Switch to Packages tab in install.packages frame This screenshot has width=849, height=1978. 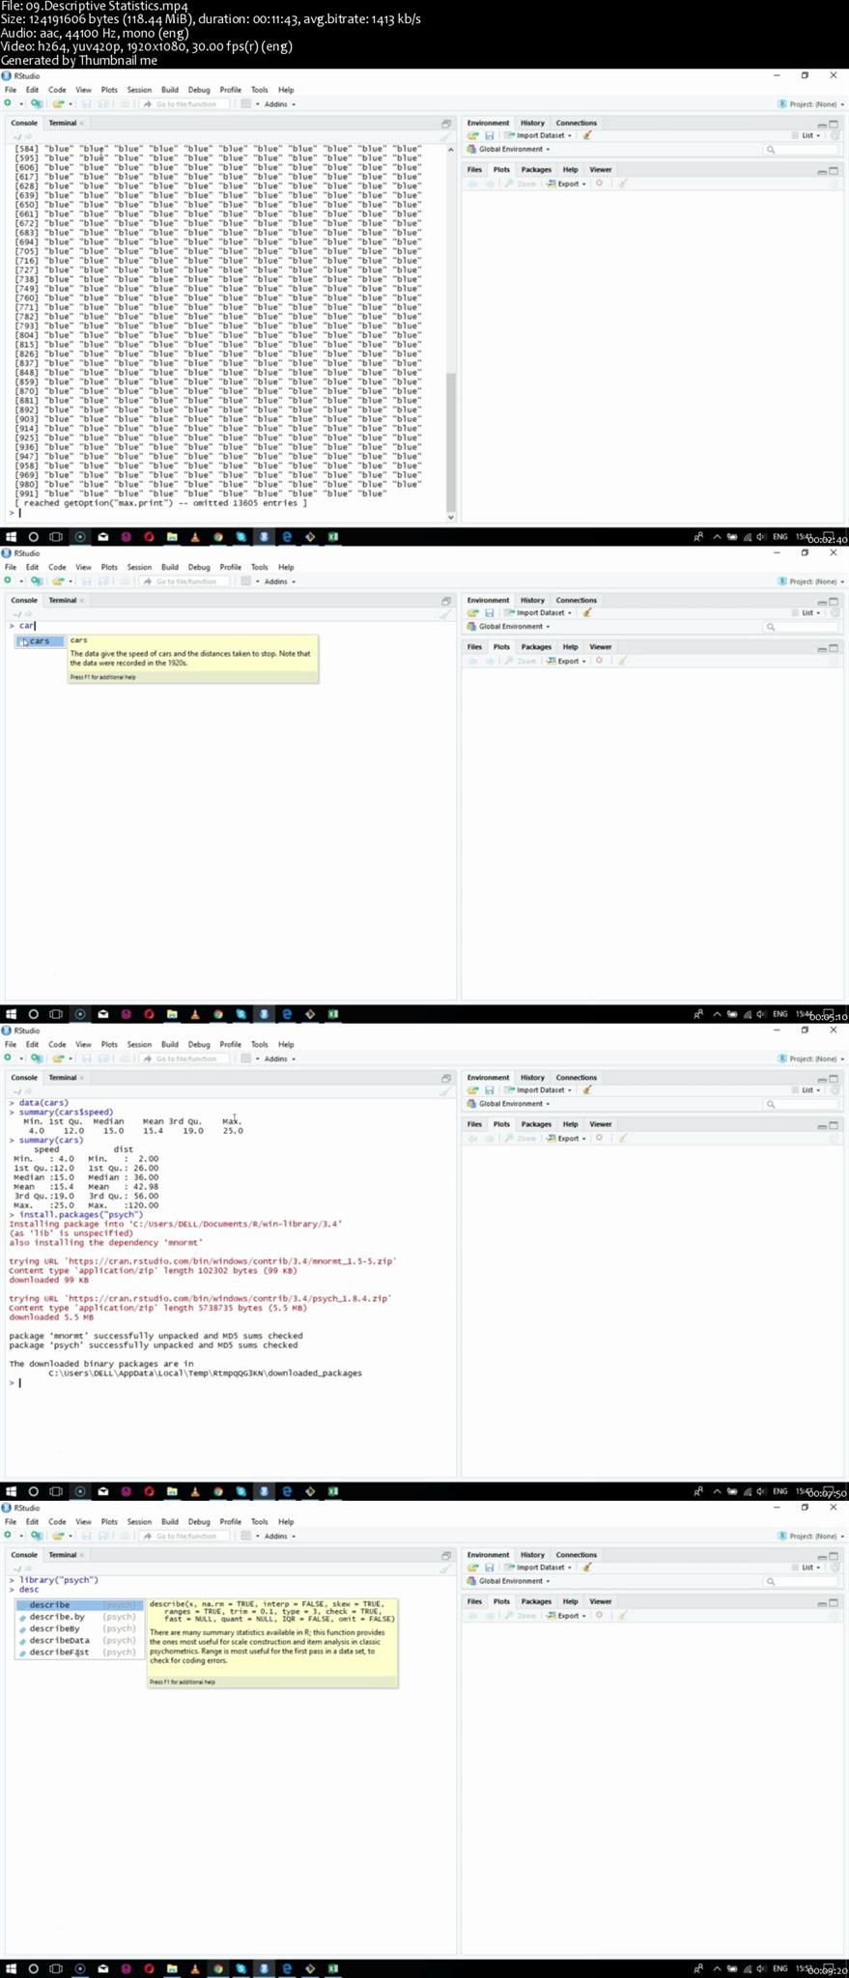pyautogui.click(x=536, y=1123)
